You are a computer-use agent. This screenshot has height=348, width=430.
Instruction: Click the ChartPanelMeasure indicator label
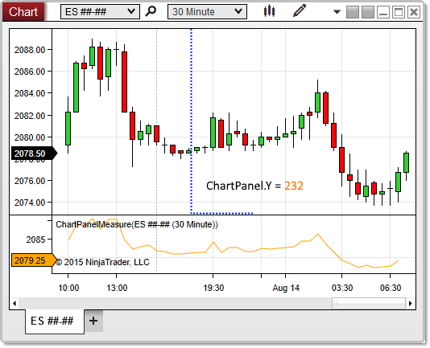point(137,224)
